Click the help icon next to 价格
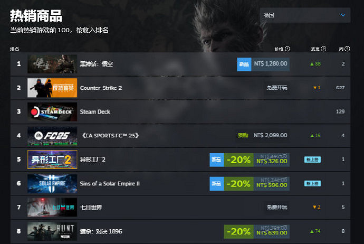The height and width of the screenshot is (244, 364). [x=287, y=49]
